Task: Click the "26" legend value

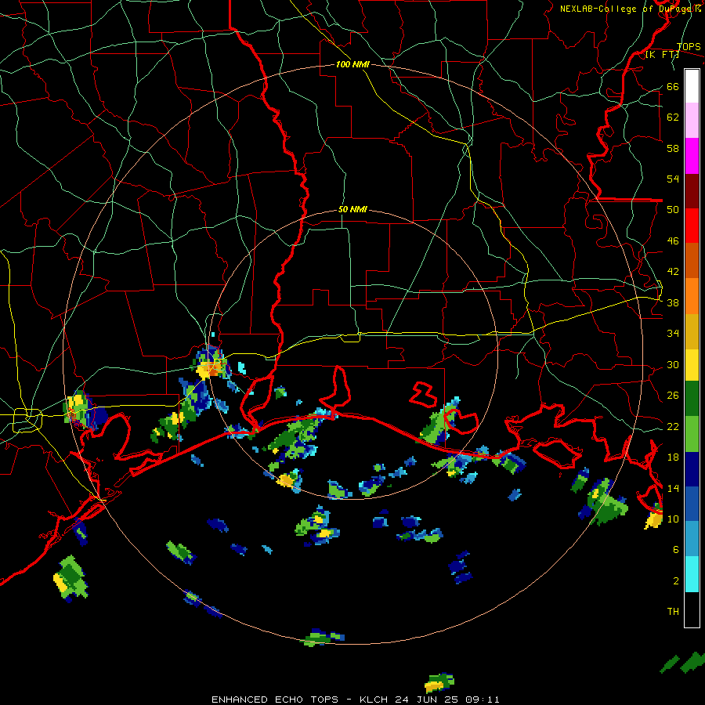Action: point(673,396)
